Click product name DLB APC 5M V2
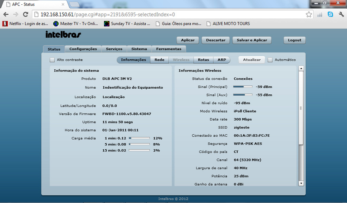This screenshot has width=347, height=203. point(117,79)
